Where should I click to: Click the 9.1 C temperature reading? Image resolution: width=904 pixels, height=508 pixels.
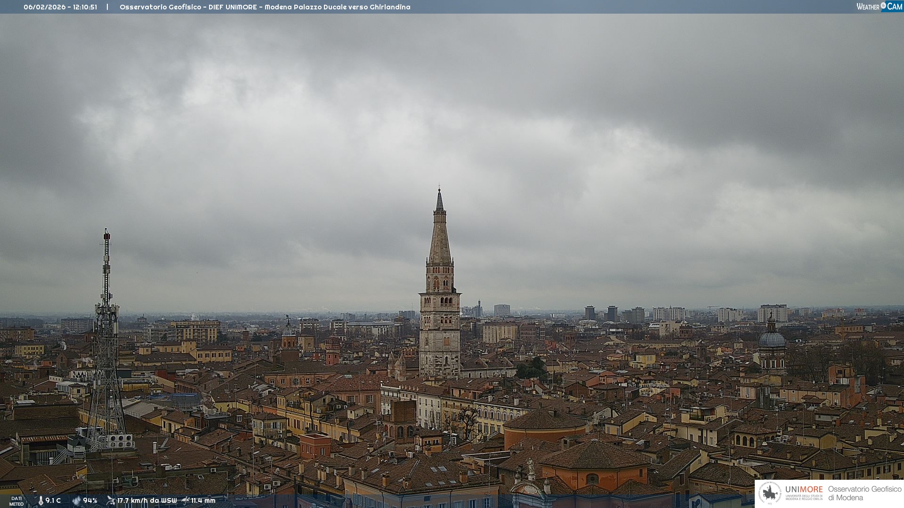click(53, 501)
